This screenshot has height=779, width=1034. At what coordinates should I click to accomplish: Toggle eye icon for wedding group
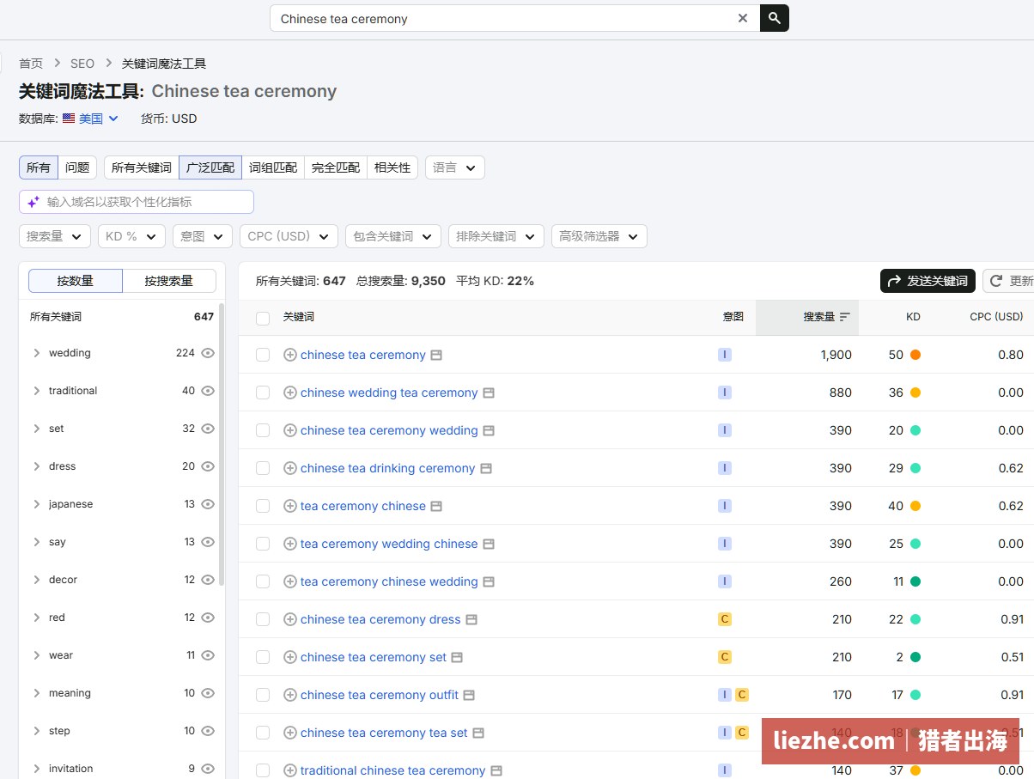[x=208, y=353]
